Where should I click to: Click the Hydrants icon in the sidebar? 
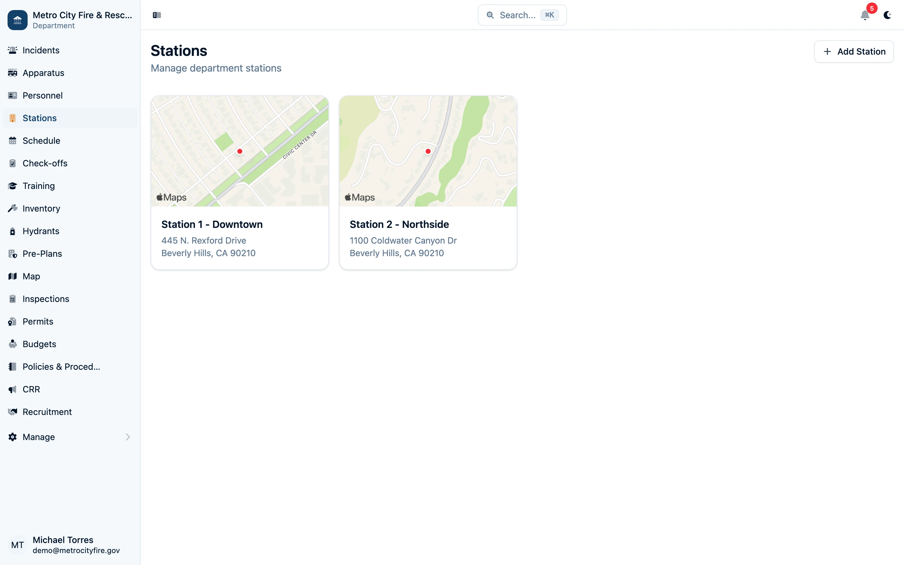[13, 231]
